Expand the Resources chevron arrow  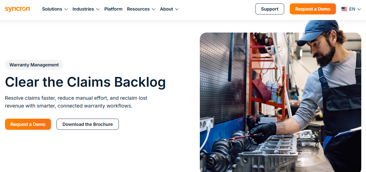(x=154, y=9)
